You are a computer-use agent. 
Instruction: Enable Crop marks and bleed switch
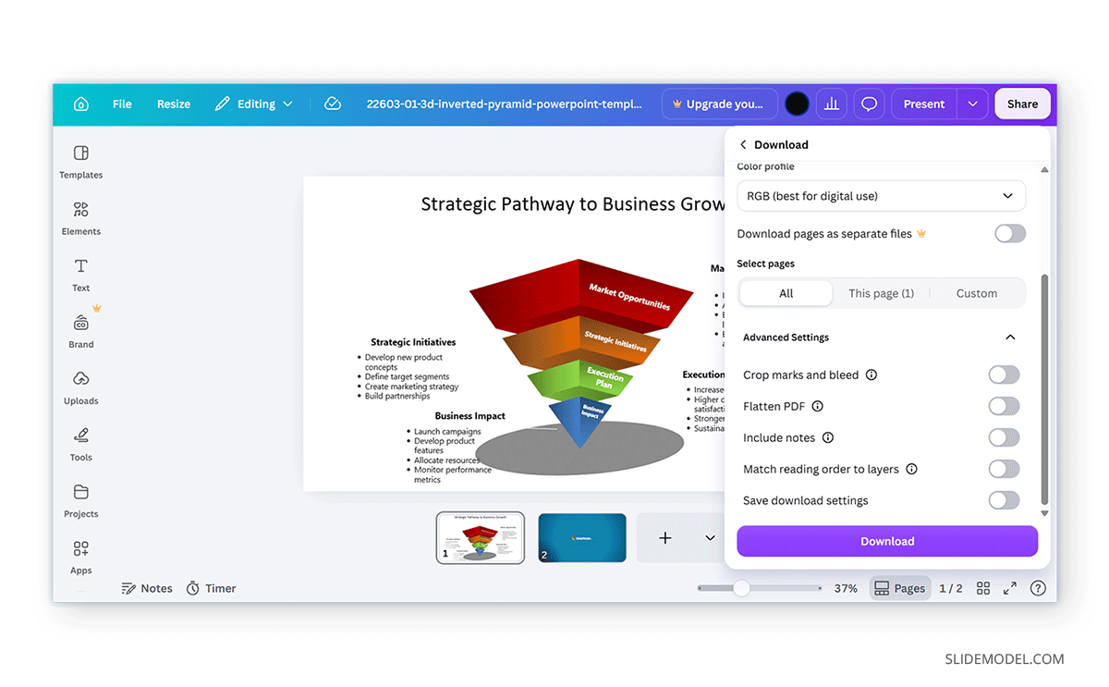1004,374
